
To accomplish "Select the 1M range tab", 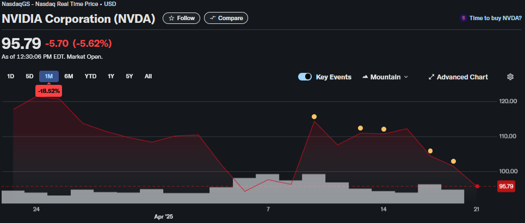I will [49, 76].
